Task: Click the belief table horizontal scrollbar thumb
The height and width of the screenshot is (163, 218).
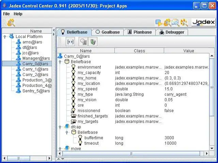Action: 131,153
